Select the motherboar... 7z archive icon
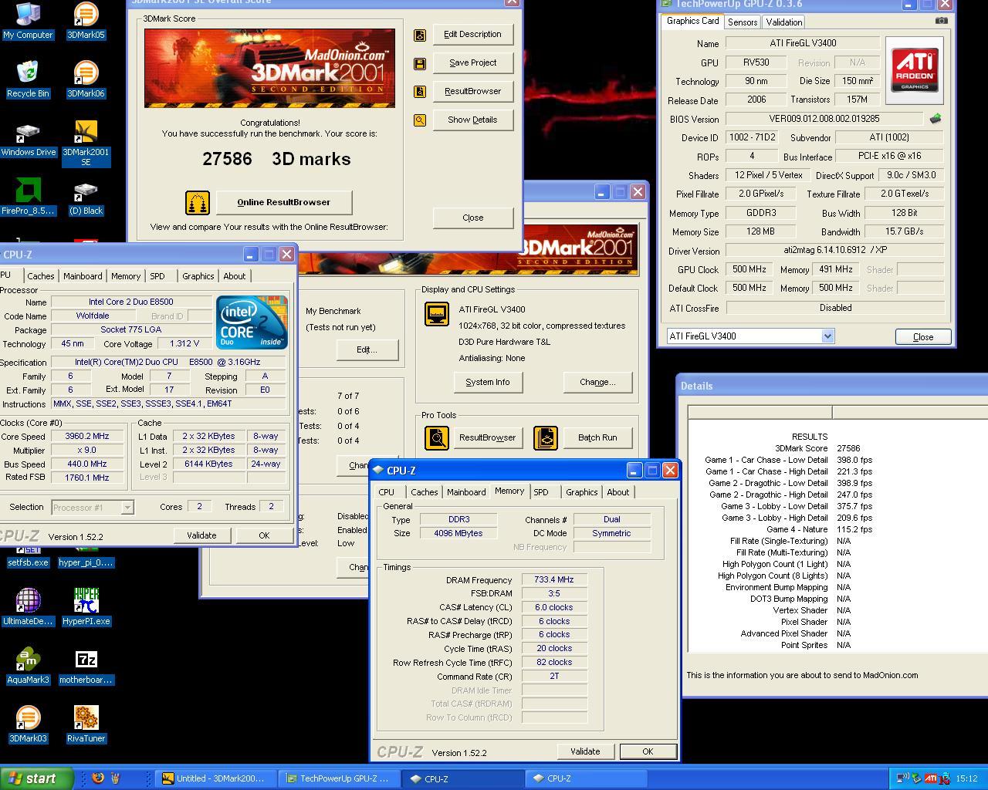The image size is (988, 790). 86,665
